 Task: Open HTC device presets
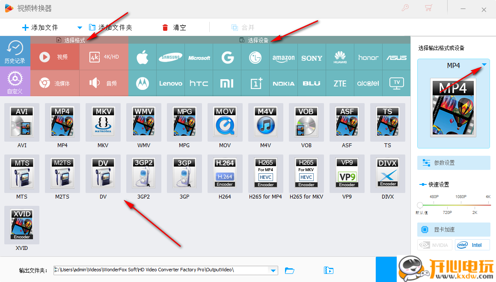point(199,83)
